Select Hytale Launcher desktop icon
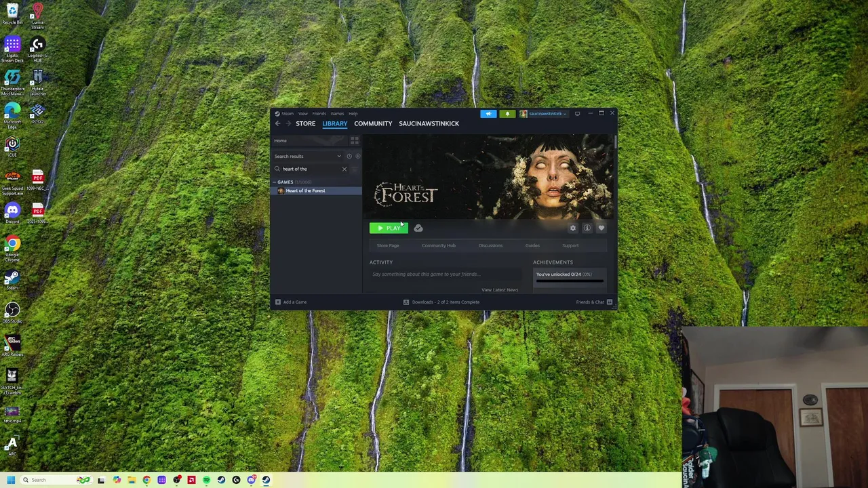 pos(37,83)
